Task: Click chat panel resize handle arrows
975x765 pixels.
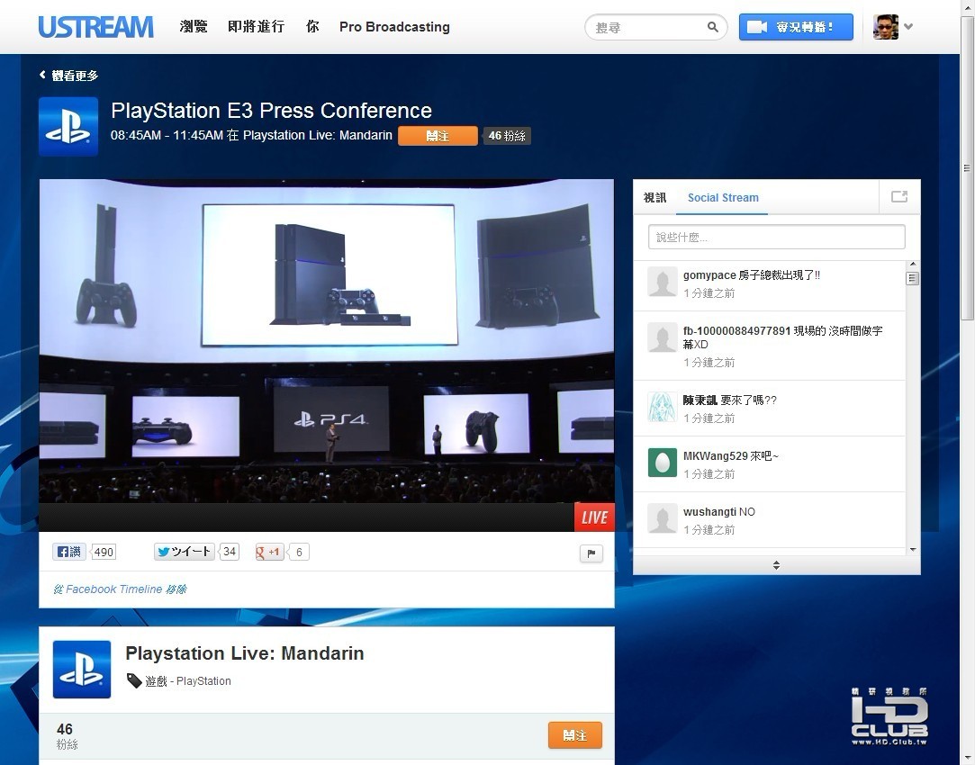Action: 776,565
